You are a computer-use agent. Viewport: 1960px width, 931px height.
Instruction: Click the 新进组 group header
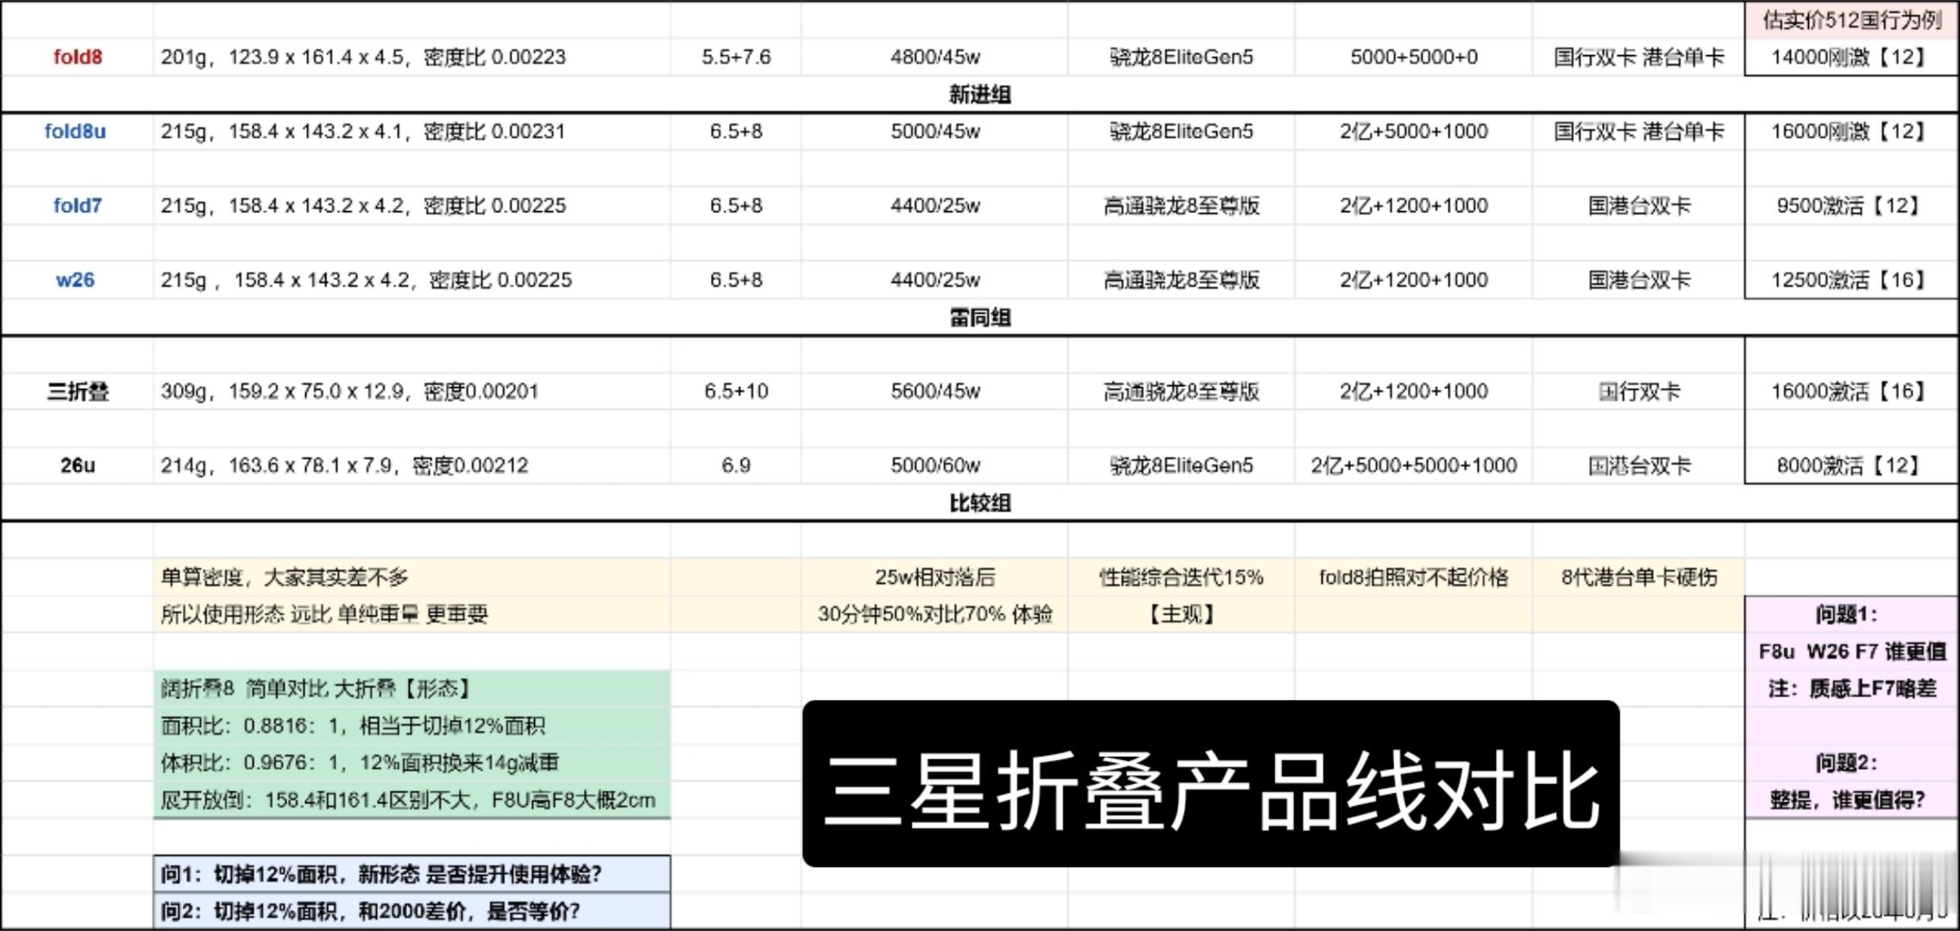(980, 94)
